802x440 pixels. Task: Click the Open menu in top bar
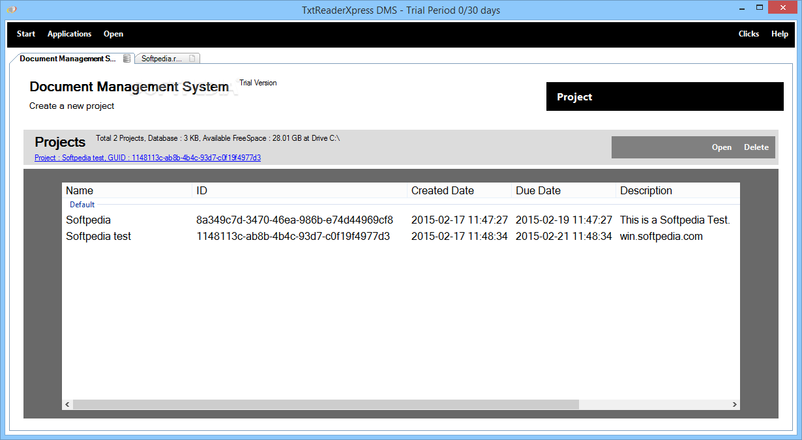tap(113, 34)
